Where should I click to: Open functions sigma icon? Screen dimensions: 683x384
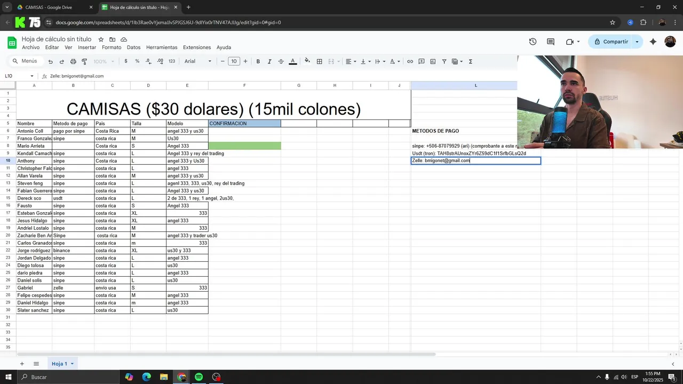tap(471, 61)
